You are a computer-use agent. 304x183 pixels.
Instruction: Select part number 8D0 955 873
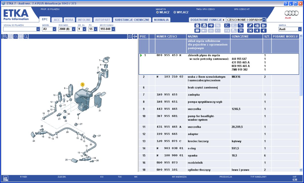coord(167,163)
